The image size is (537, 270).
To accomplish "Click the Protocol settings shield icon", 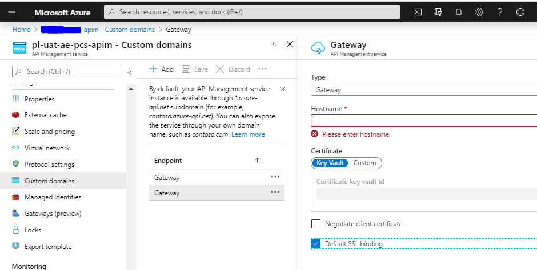I will point(16,164).
